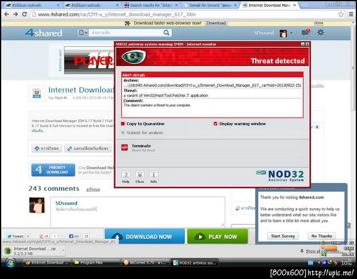357x279 pixels.
Task: Click the language indicator in system tray
Action: 311,262
